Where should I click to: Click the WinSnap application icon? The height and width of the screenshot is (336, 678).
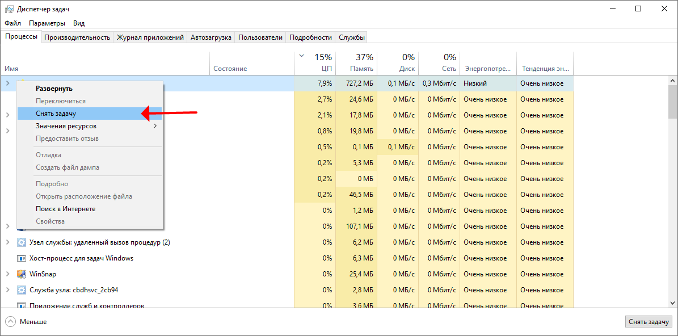(21, 274)
